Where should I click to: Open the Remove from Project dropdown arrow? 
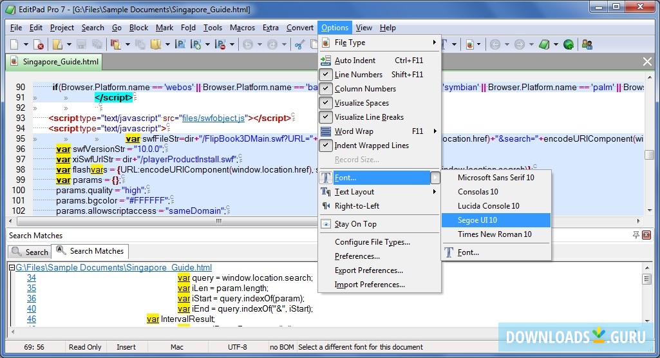pyautogui.click(x=232, y=44)
